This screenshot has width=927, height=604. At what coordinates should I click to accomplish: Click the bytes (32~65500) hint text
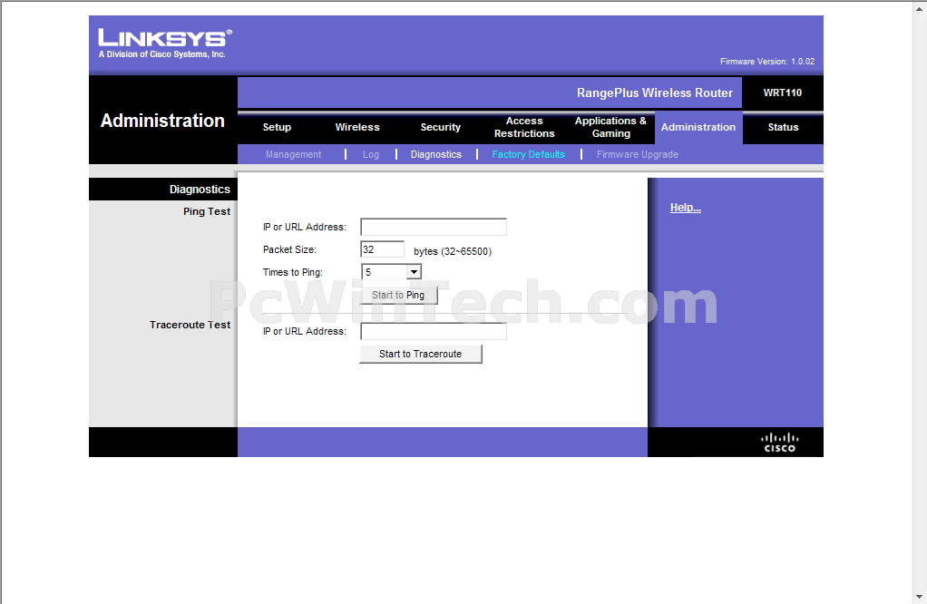(453, 251)
